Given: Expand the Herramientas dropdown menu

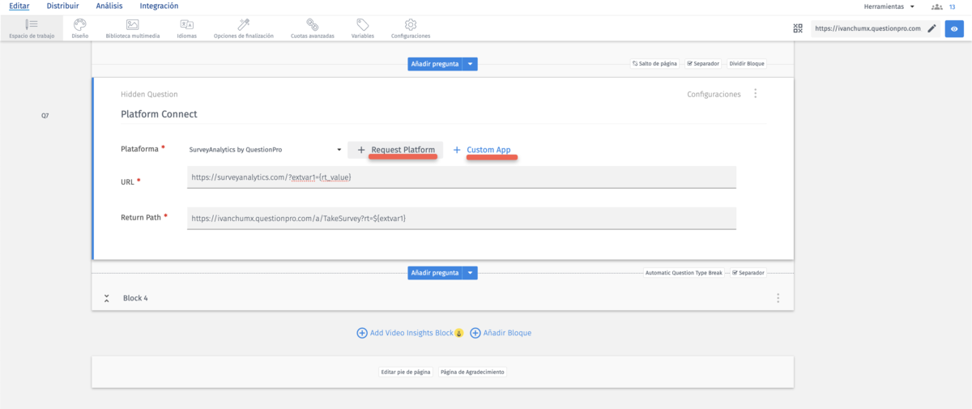Looking at the screenshot, I should tap(889, 6).
